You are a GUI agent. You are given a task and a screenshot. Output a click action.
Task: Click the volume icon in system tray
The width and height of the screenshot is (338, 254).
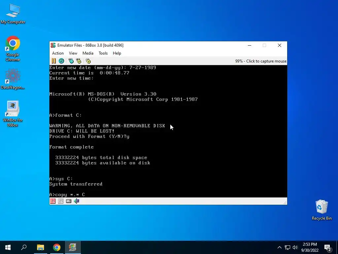click(295, 247)
